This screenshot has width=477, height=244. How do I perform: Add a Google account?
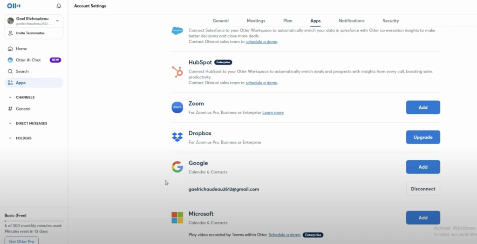click(423, 167)
